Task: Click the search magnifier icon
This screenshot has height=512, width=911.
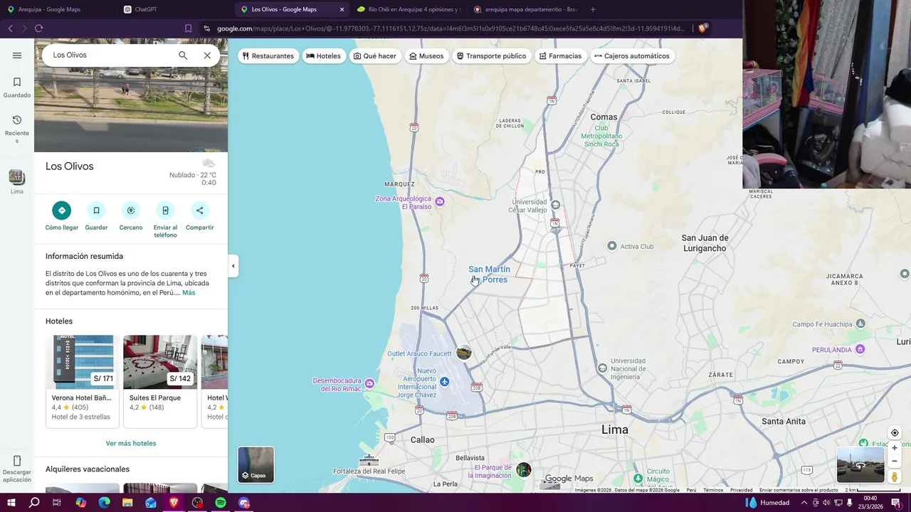Action: (183, 55)
